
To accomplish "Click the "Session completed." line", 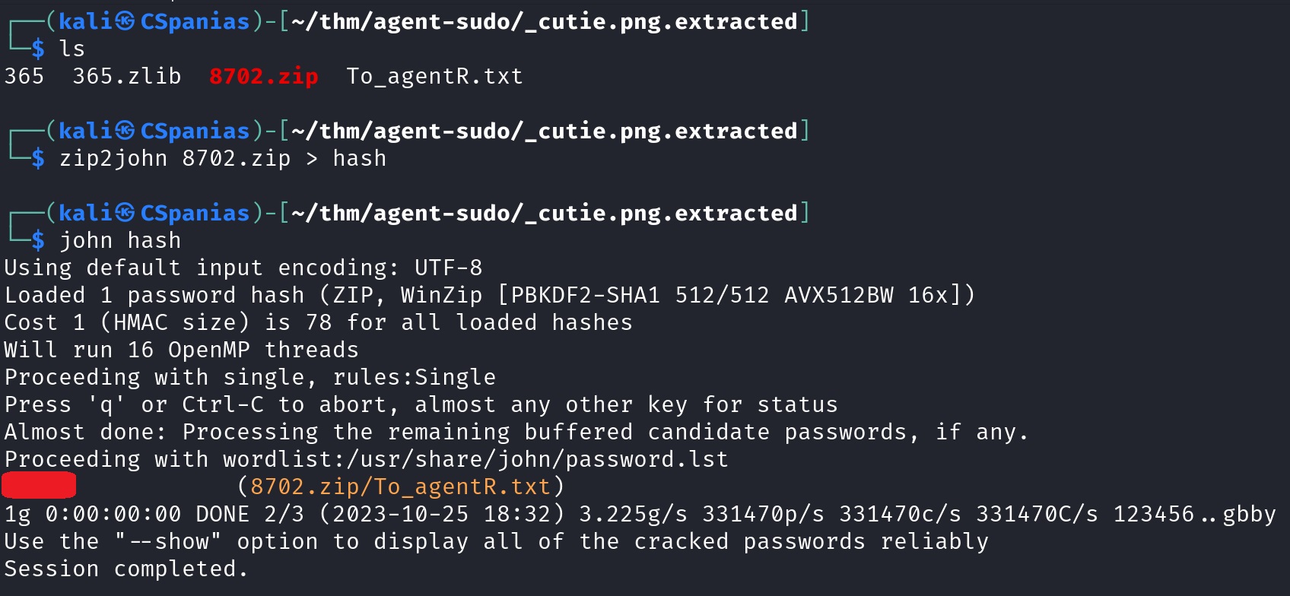I will tap(126, 569).
